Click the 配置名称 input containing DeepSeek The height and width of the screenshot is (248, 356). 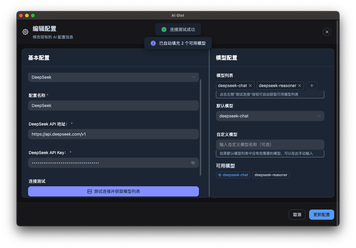[x=113, y=106]
